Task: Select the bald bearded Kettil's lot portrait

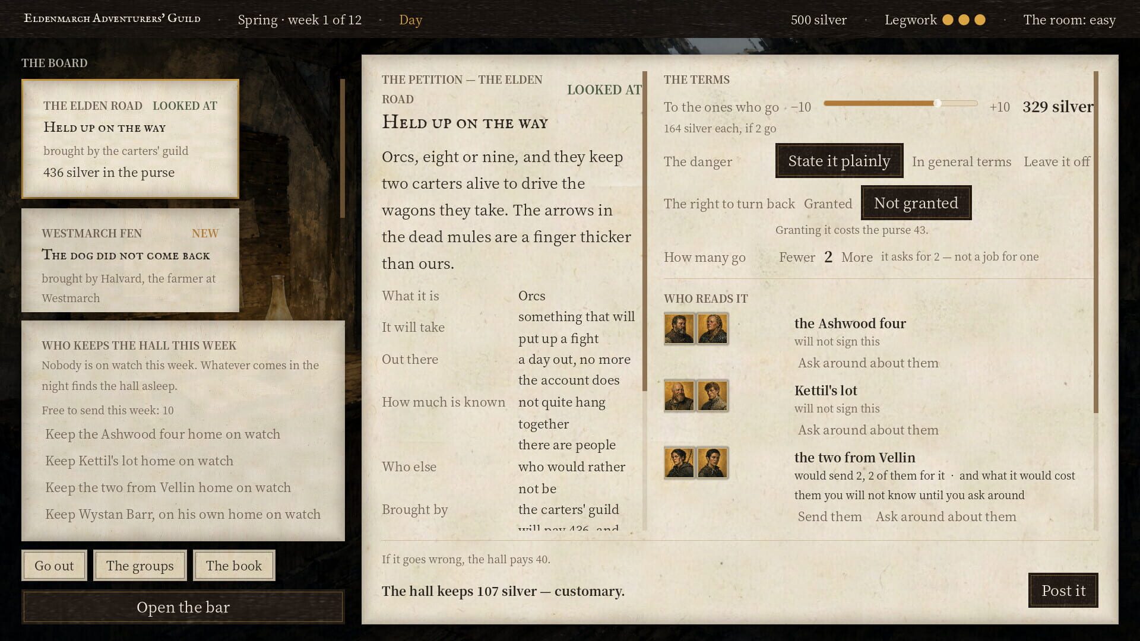Action: tap(679, 396)
